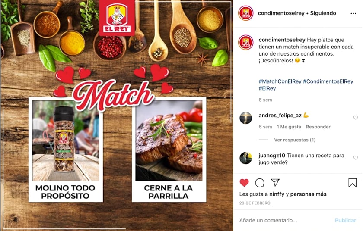Open the #ElRey hashtag

267,88
